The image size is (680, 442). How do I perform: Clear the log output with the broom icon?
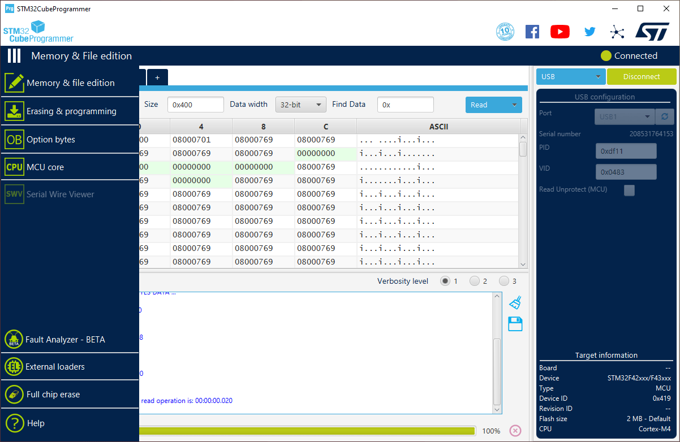(x=515, y=302)
